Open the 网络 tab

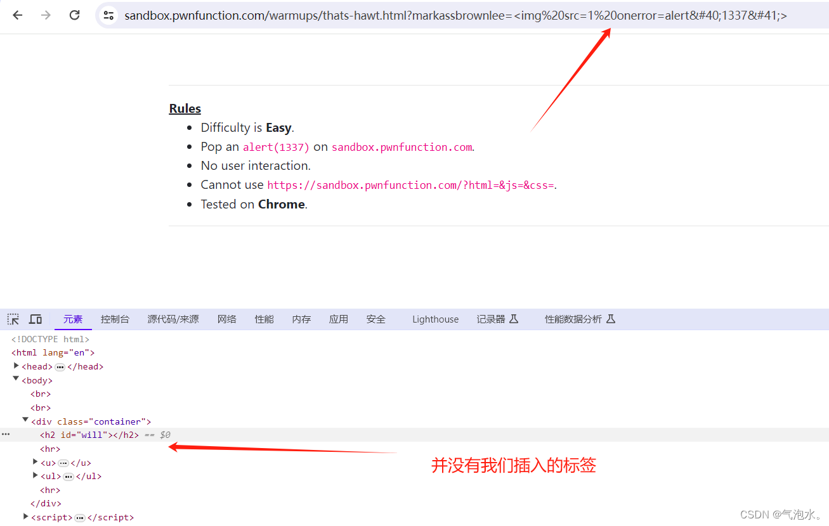pos(227,319)
